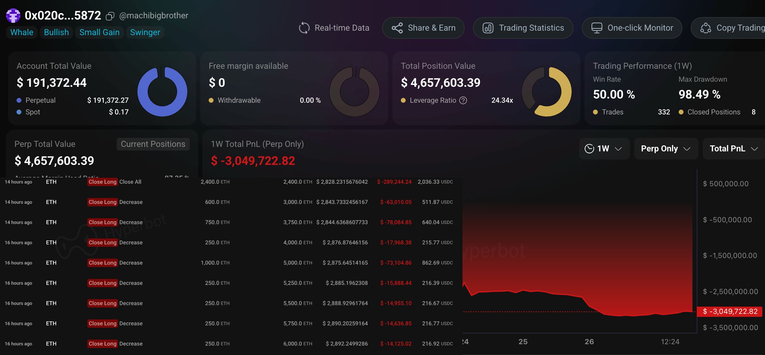Click the Share & Earn share icon

[397, 28]
